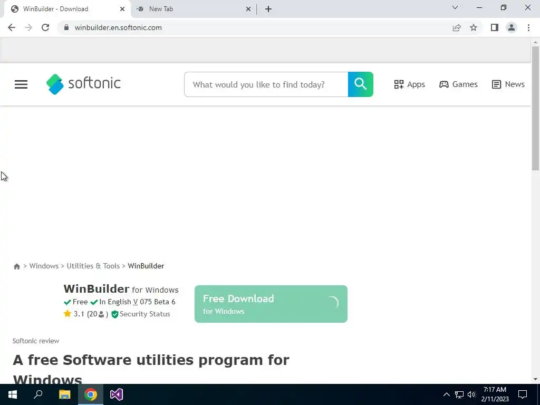
Task: Click the vertical scrollbar thumb
Action: 535,108
